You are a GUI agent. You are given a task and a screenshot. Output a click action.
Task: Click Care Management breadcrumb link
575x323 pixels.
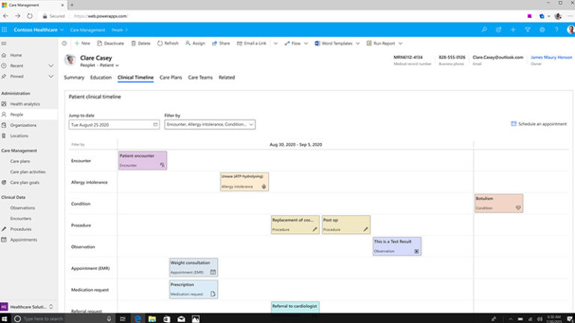tap(88, 30)
